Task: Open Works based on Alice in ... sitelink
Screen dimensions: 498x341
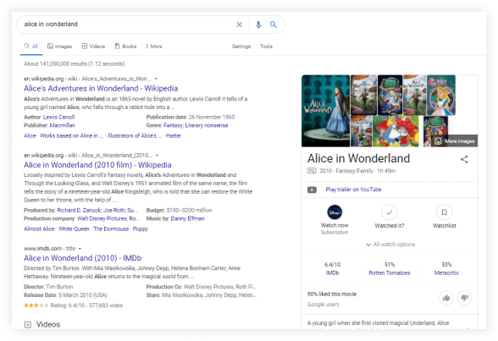Action: (71, 135)
